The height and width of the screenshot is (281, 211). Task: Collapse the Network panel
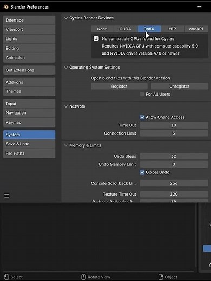(66, 106)
